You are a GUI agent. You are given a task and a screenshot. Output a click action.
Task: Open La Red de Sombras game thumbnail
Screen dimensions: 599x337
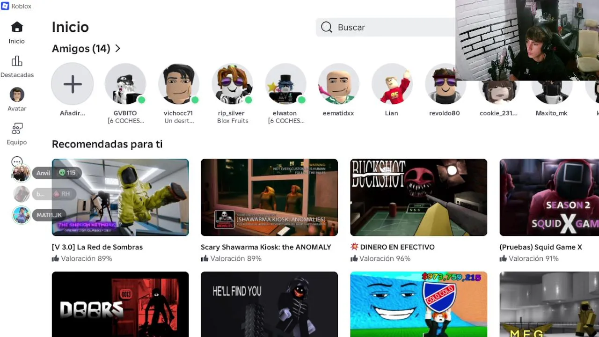[120, 198]
